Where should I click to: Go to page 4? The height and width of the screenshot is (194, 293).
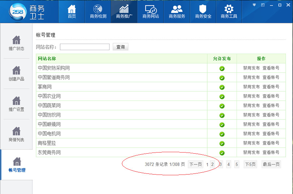point(229,164)
